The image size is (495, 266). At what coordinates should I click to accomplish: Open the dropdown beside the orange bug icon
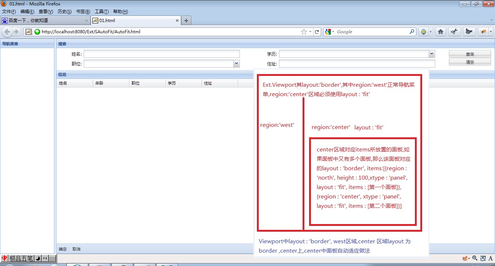coord(491,32)
